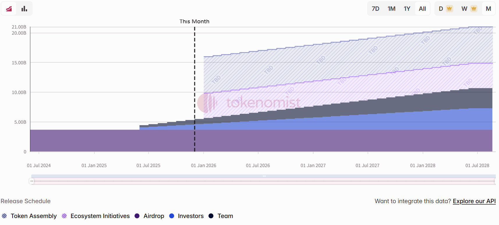Click the crown icon next to D granularity
This screenshot has width=499, height=225.
(x=449, y=8)
